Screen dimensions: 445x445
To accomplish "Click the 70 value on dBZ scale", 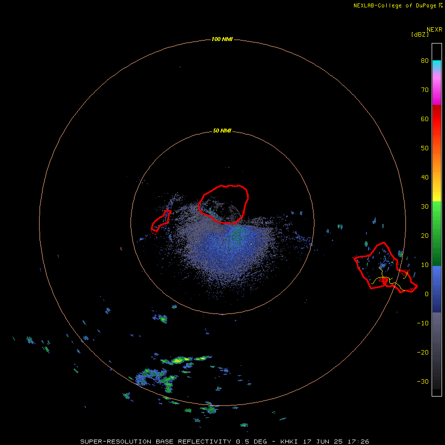I will (x=425, y=89).
